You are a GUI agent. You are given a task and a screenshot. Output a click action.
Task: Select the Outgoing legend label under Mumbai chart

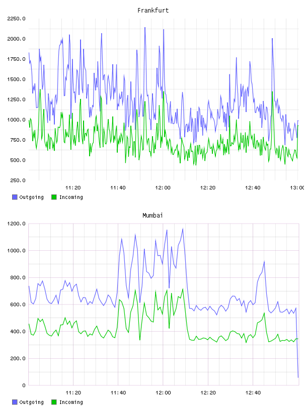tap(31, 402)
